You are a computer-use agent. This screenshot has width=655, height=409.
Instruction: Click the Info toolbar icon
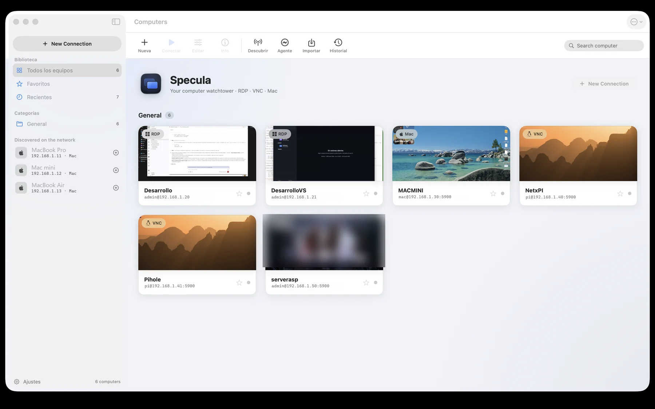[225, 43]
